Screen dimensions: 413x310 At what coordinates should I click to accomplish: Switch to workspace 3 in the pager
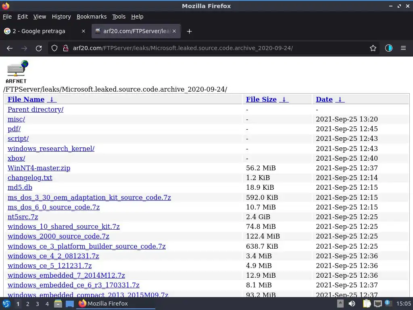pos(38,304)
